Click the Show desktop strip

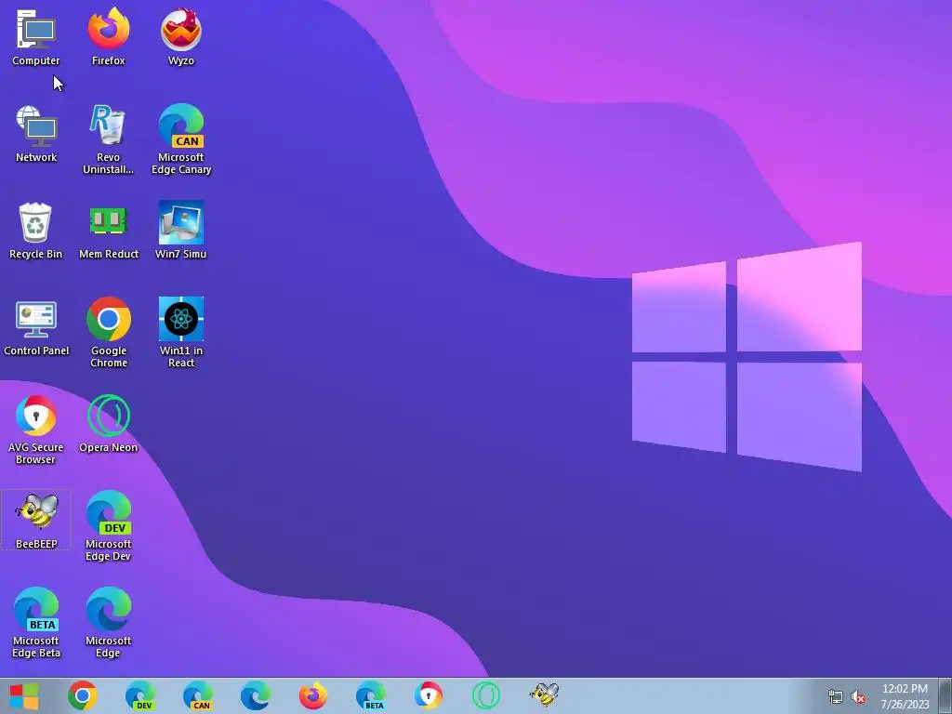[x=945, y=695]
